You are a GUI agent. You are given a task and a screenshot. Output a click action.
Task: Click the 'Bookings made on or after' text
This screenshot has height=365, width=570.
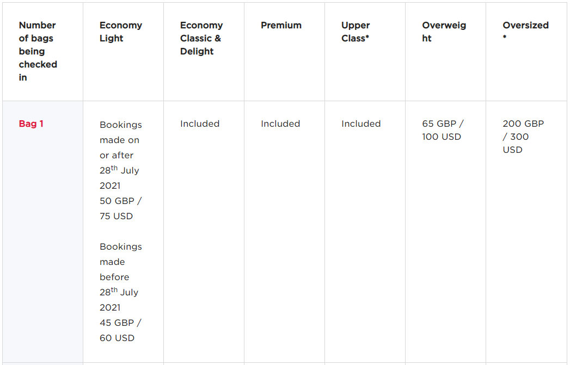[120, 140]
